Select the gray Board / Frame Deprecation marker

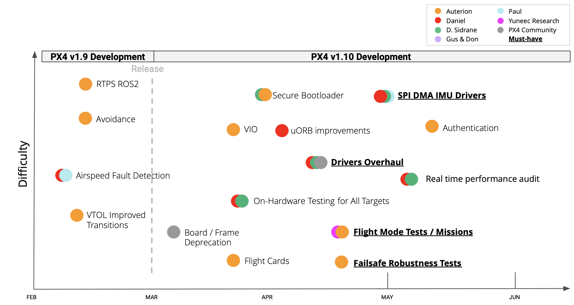coord(174,232)
